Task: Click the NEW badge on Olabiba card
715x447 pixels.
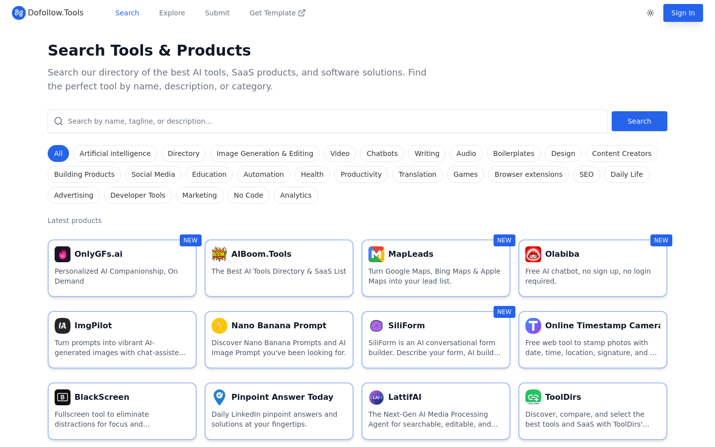Action: click(x=661, y=240)
